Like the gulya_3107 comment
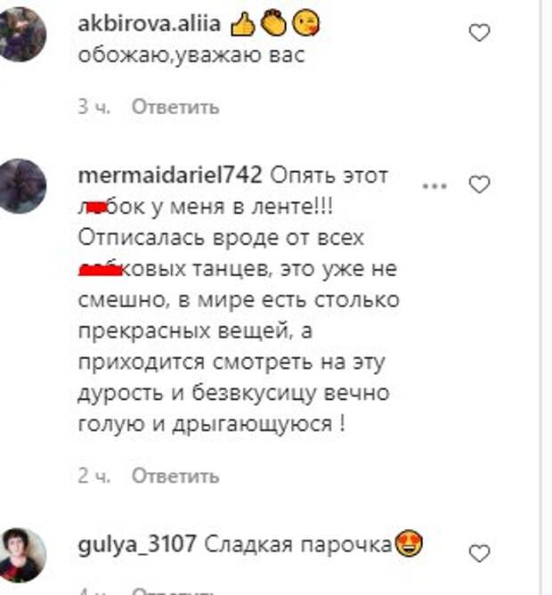 tap(480, 553)
